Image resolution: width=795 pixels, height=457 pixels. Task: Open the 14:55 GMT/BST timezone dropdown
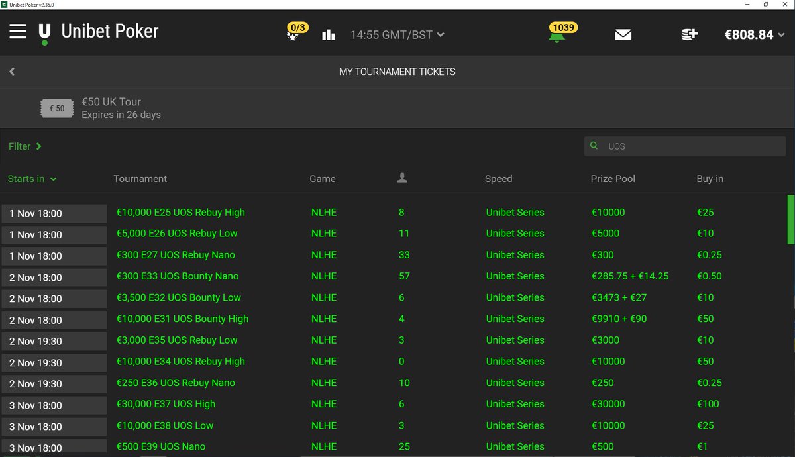tap(397, 35)
